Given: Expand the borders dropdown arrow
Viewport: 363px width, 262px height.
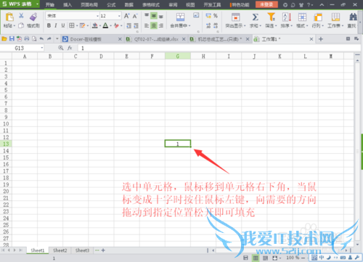Looking at the screenshot, I should tap(77, 25).
